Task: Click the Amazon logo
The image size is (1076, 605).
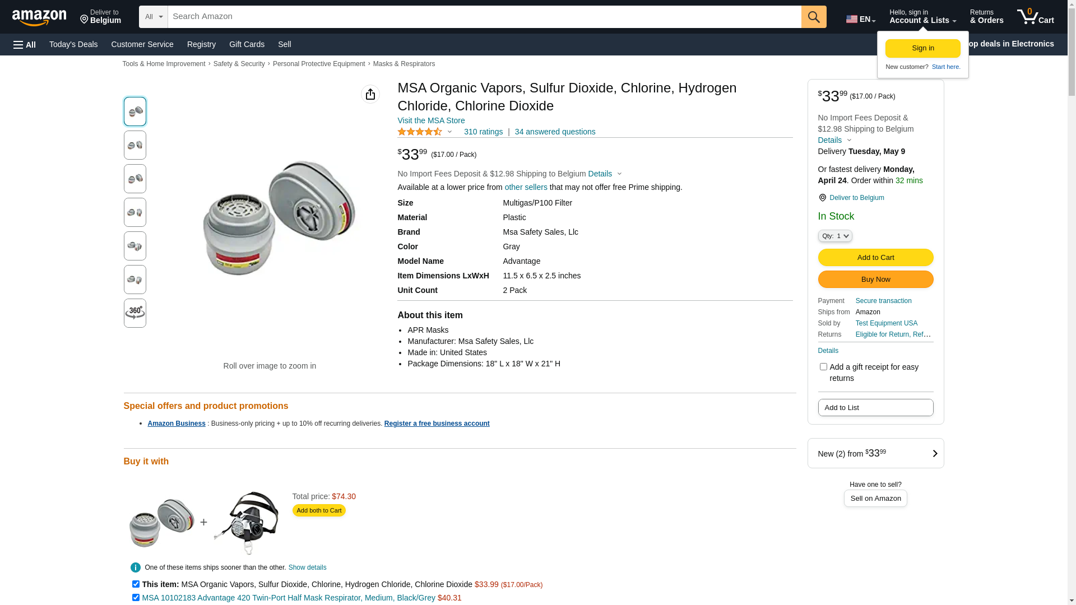Action: point(39,17)
